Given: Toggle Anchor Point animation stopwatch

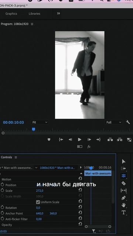Looking at the screenshot, I should point(2,213).
